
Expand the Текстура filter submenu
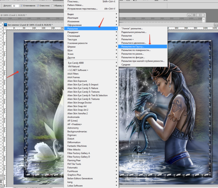pyautogui.click(x=91, y=40)
